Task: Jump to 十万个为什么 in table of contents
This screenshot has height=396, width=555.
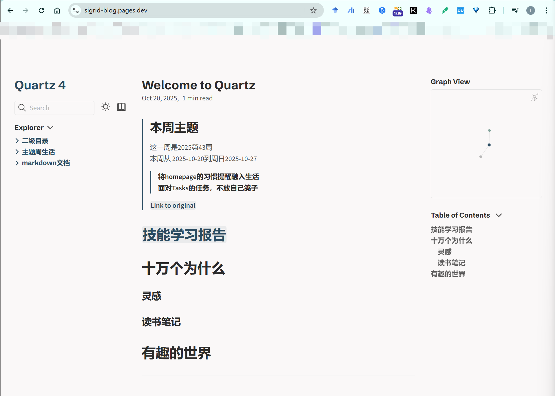Action: pyautogui.click(x=451, y=241)
